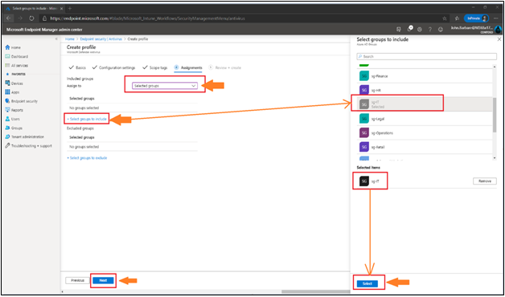Screen dimensions: 505x297
Task: Click the site lock icon in address bar
Action: pos(44,18)
